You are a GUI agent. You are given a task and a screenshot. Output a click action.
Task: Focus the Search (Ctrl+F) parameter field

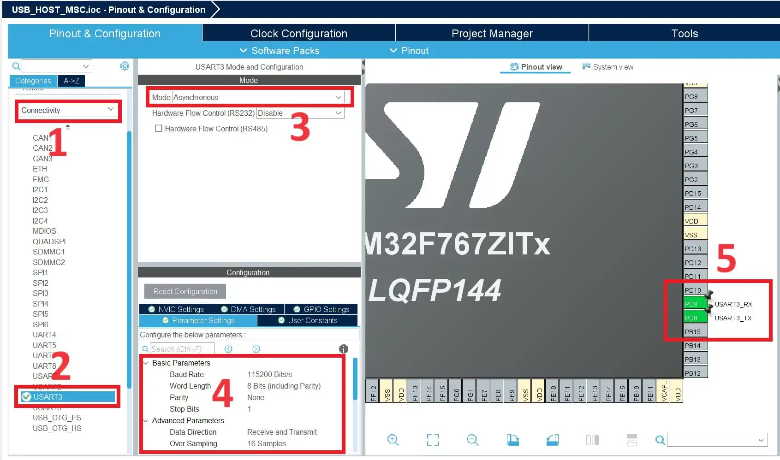point(182,349)
